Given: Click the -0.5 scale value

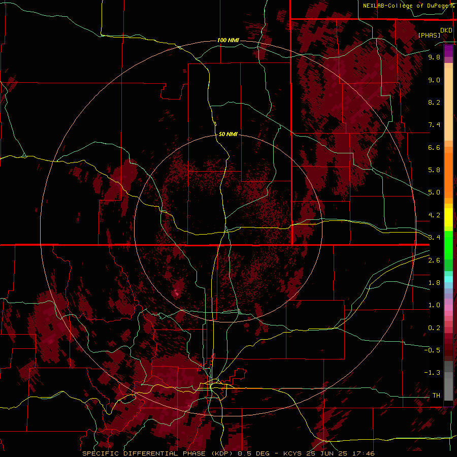Looking at the screenshot, I should point(432,350).
